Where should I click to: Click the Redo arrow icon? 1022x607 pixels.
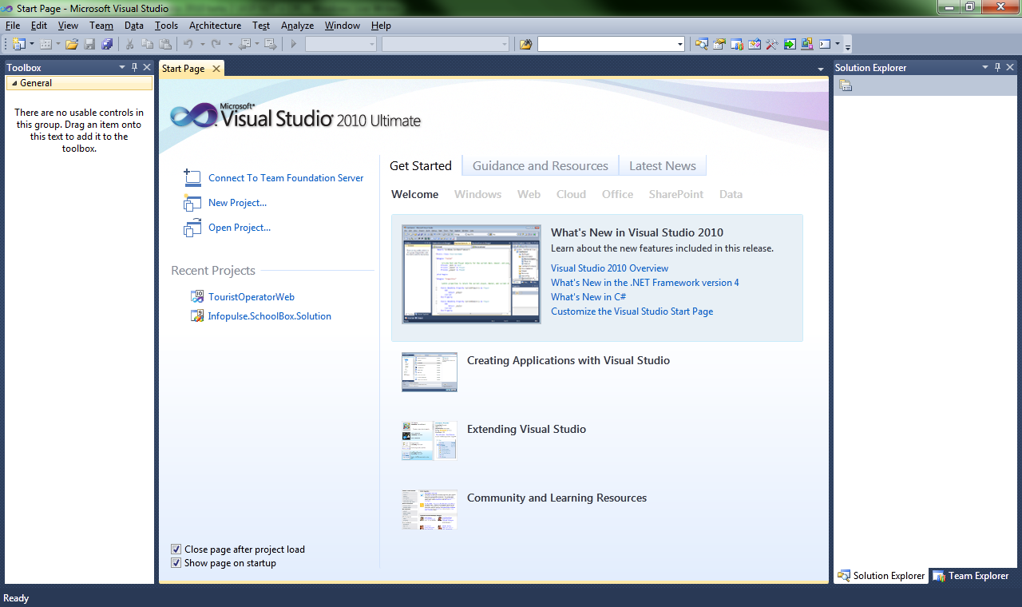tap(216, 44)
